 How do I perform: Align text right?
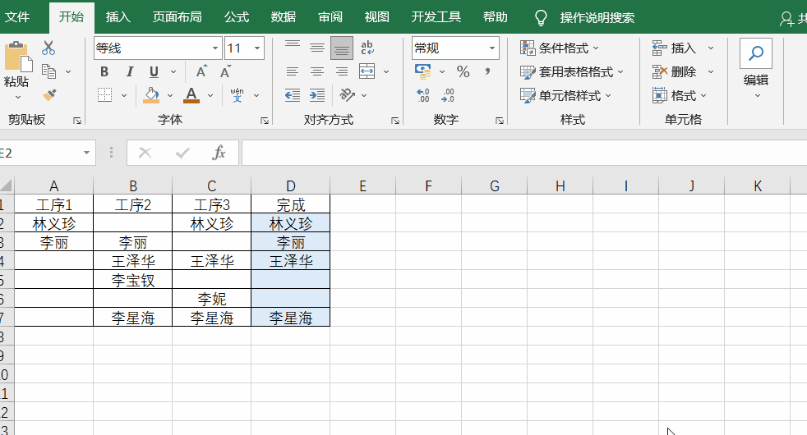coord(342,71)
